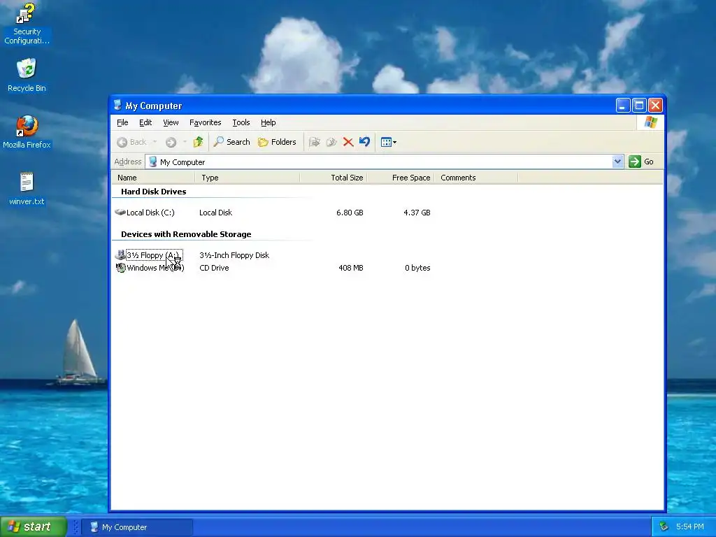Open the Back history dropdown arrow
Screen dimensions: 716x537
(155, 142)
